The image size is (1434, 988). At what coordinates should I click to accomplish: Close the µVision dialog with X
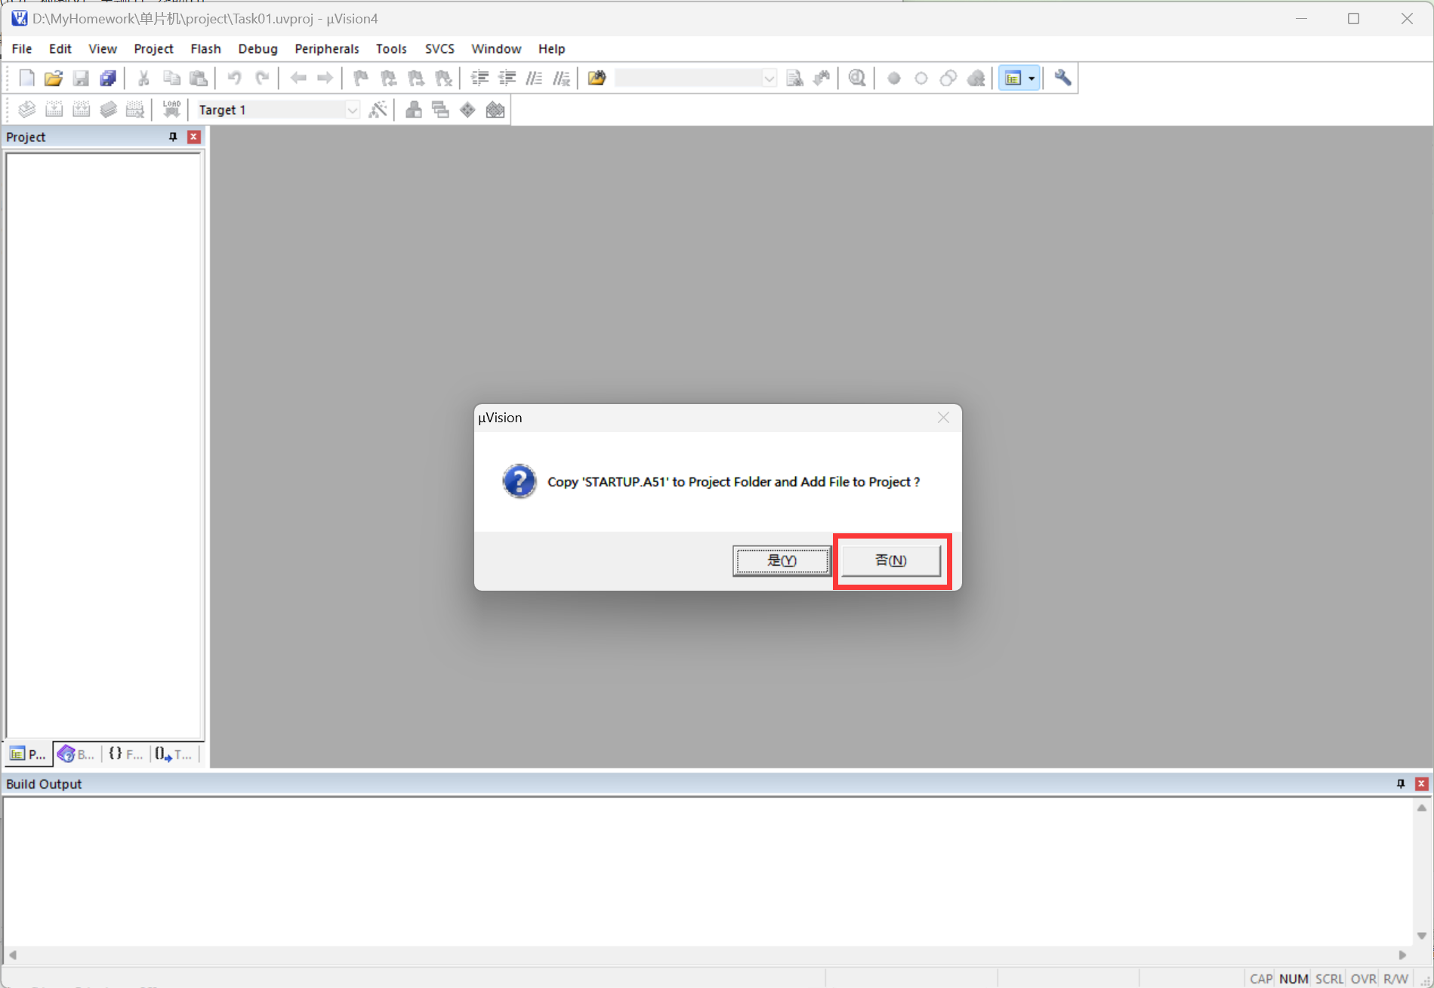[943, 418]
